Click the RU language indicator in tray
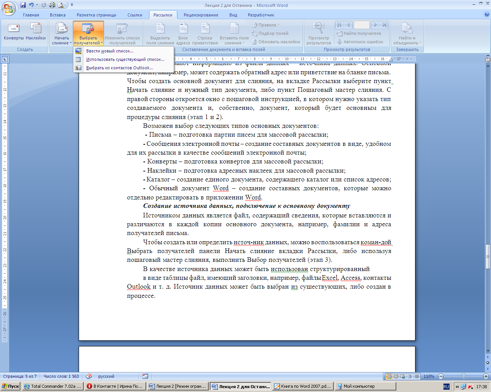The width and height of the screenshot is (491, 392). 446,387
